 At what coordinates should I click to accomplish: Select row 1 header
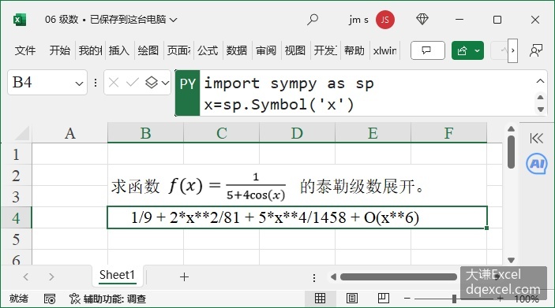tap(16, 154)
